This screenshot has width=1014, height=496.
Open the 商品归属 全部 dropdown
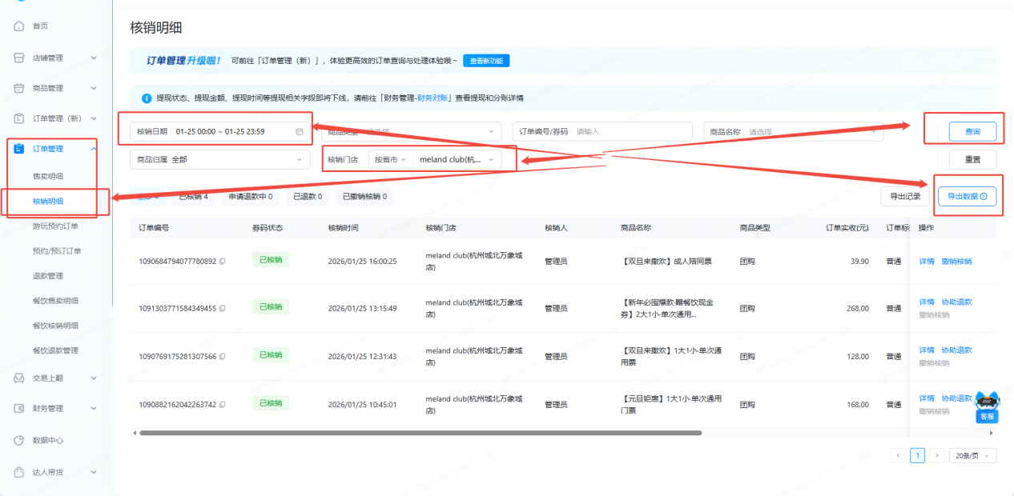pos(219,159)
